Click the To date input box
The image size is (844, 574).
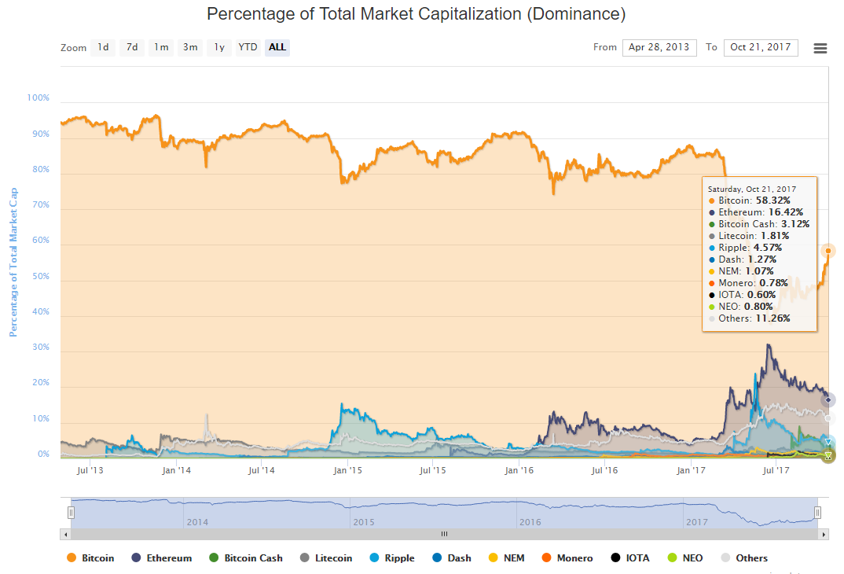click(760, 47)
